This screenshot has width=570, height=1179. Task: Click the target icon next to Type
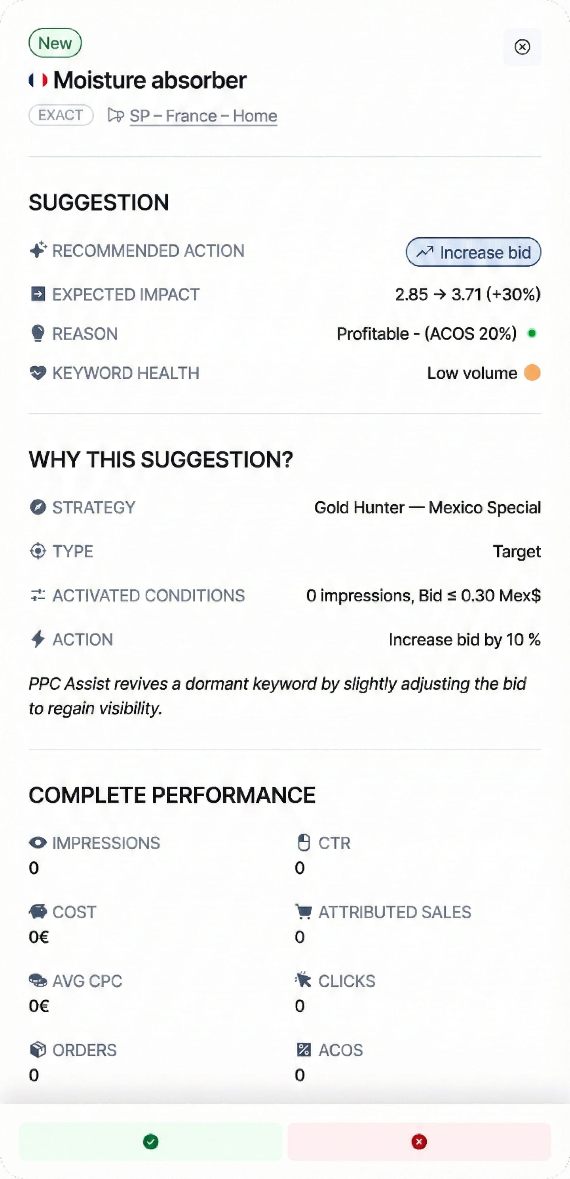tap(38, 551)
